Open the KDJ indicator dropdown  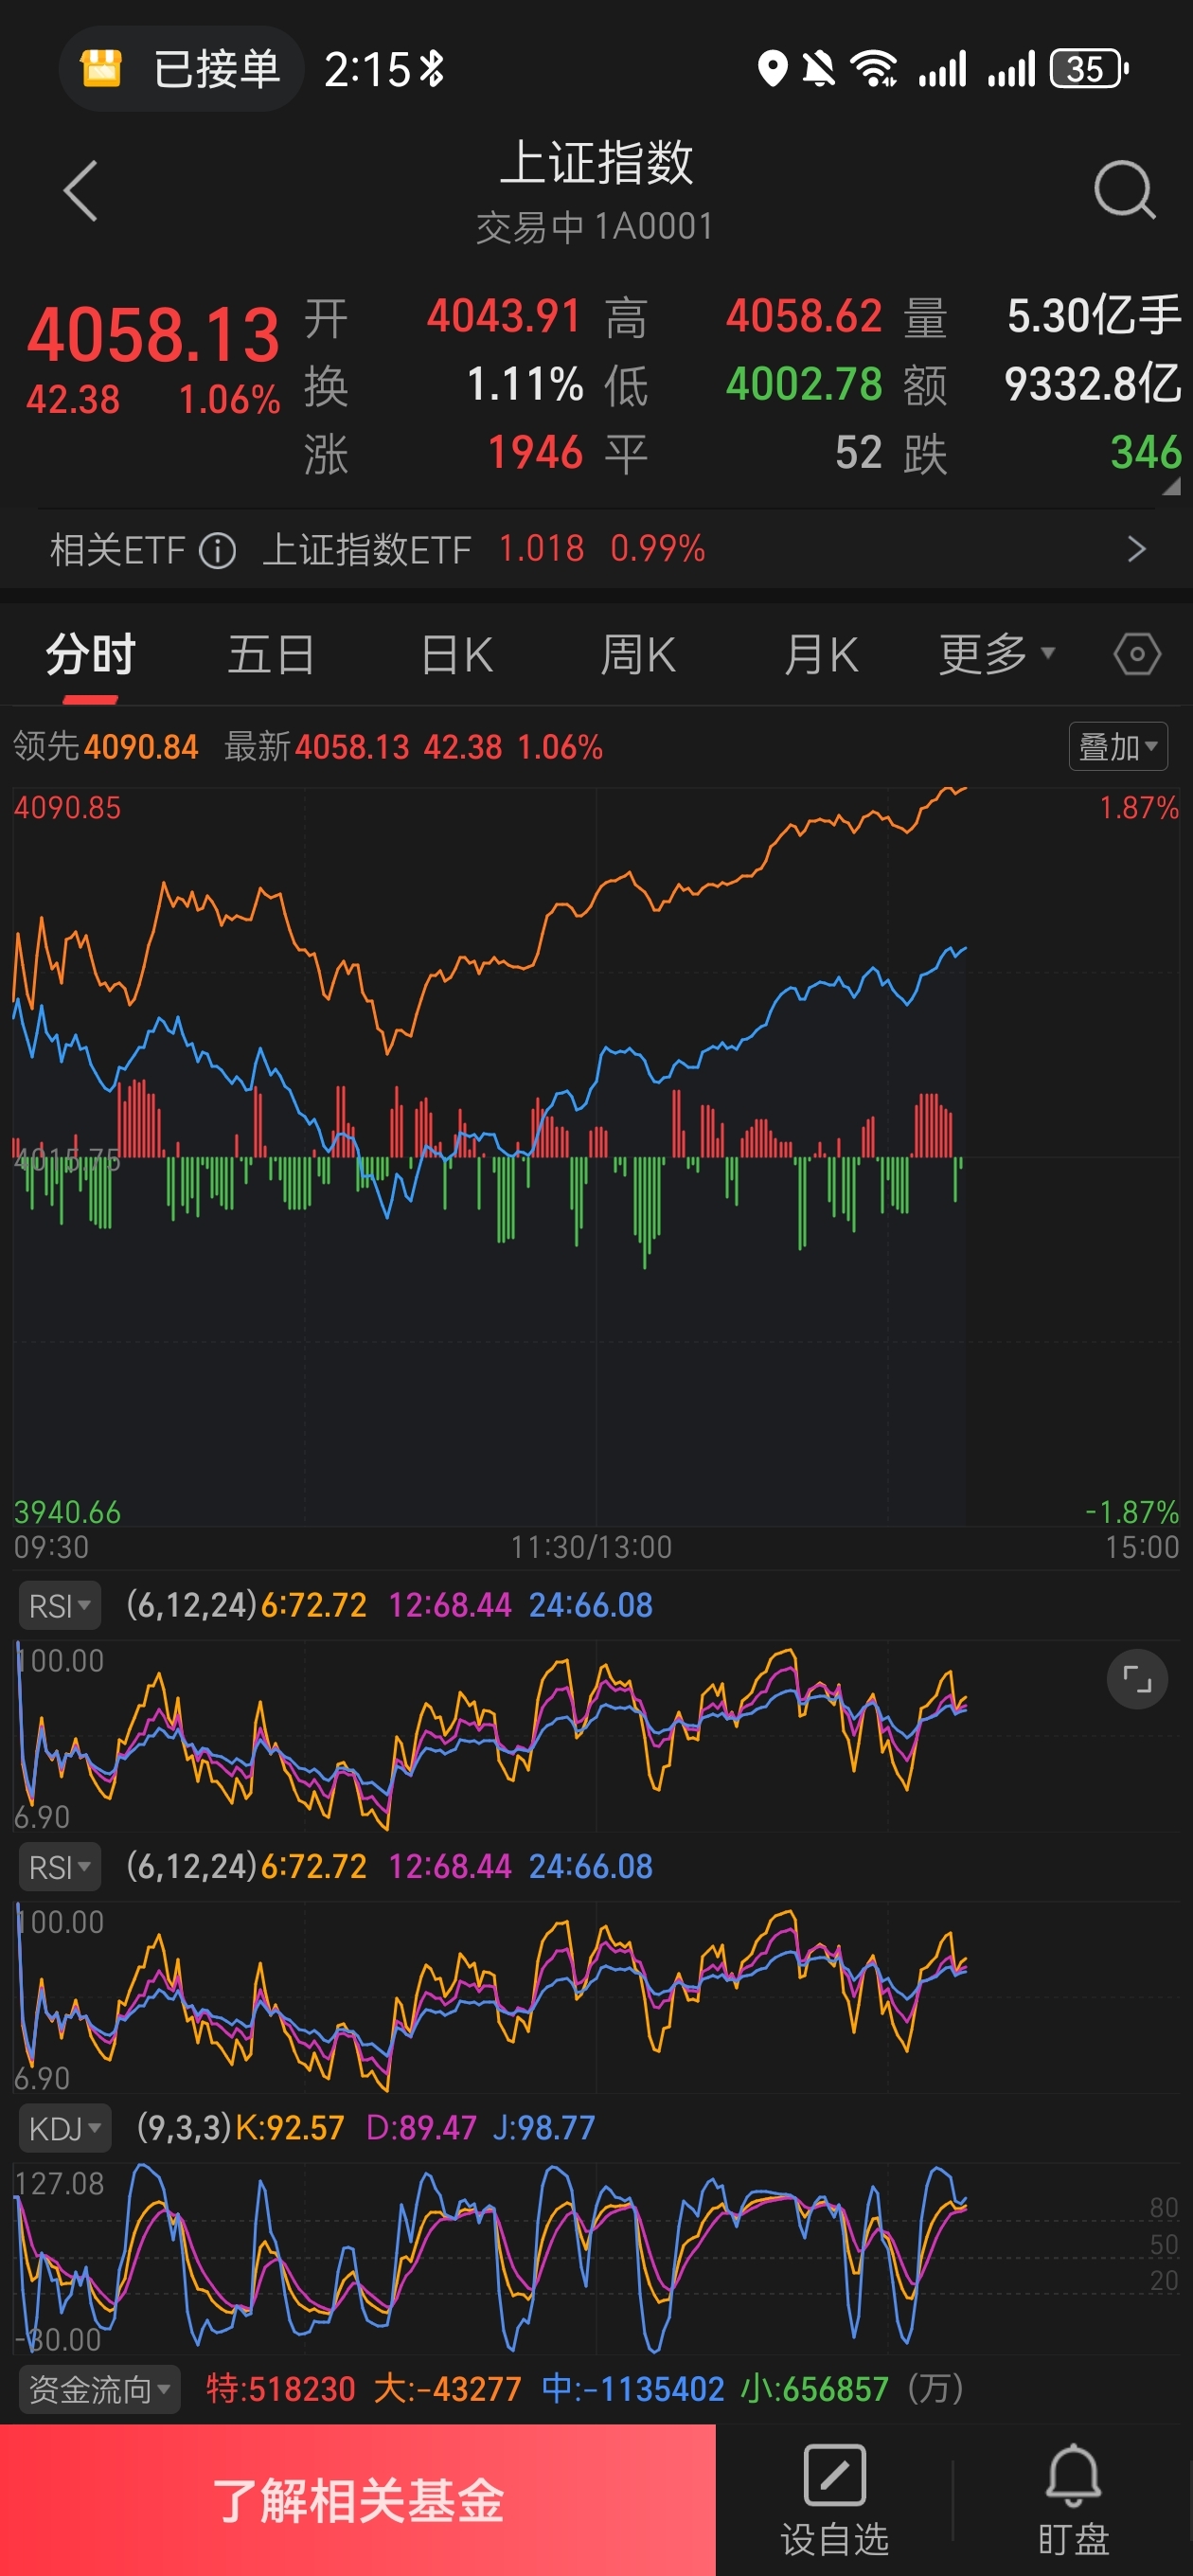point(64,2128)
